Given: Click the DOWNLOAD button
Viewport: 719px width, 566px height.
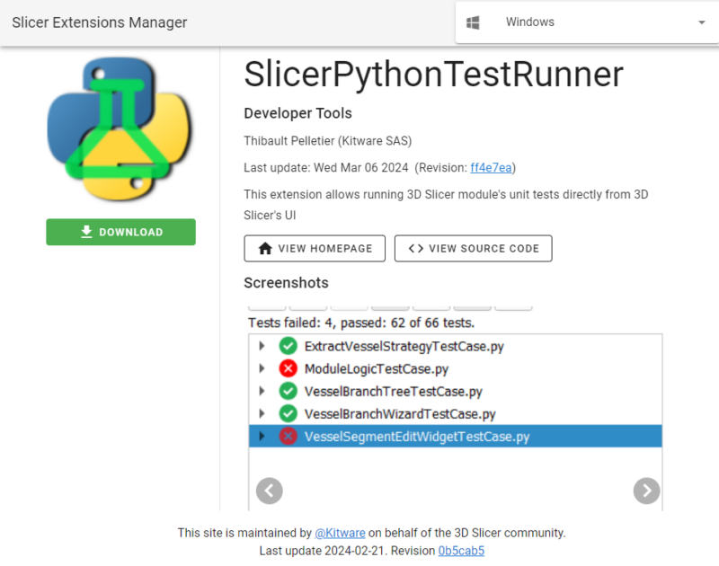Looking at the screenshot, I should 120,232.
